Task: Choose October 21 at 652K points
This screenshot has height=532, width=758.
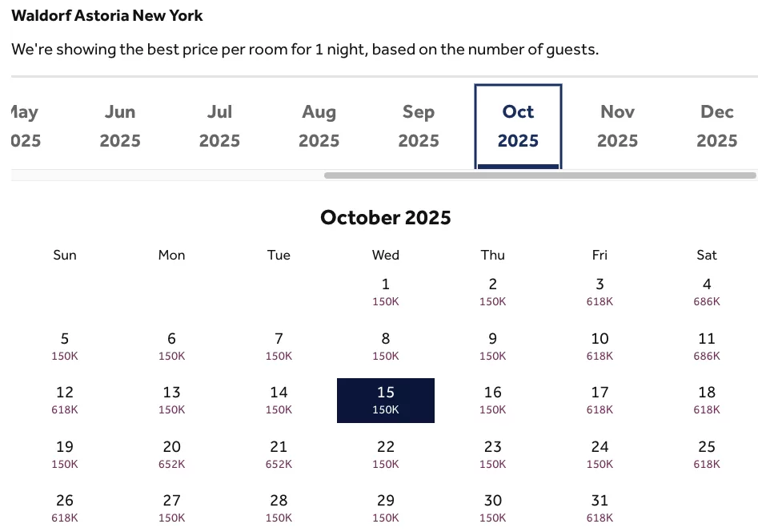Action: point(279,454)
